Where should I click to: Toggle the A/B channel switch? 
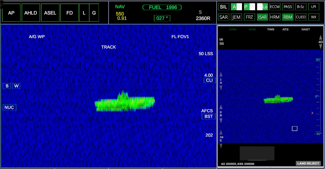pyautogui.click(x=236, y=7)
